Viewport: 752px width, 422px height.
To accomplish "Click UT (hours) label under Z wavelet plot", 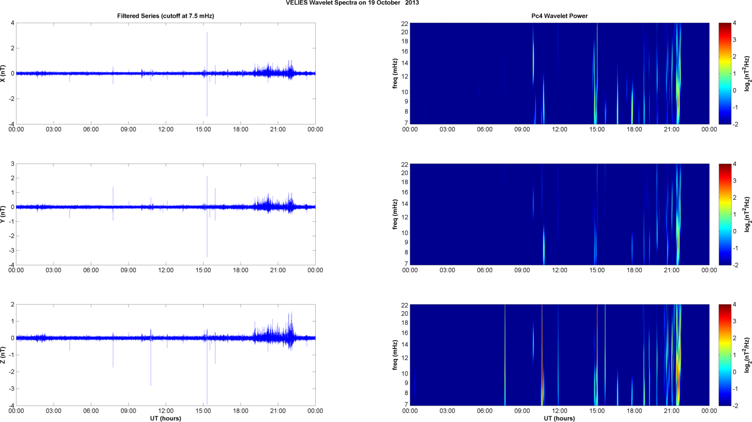I will tap(559, 419).
